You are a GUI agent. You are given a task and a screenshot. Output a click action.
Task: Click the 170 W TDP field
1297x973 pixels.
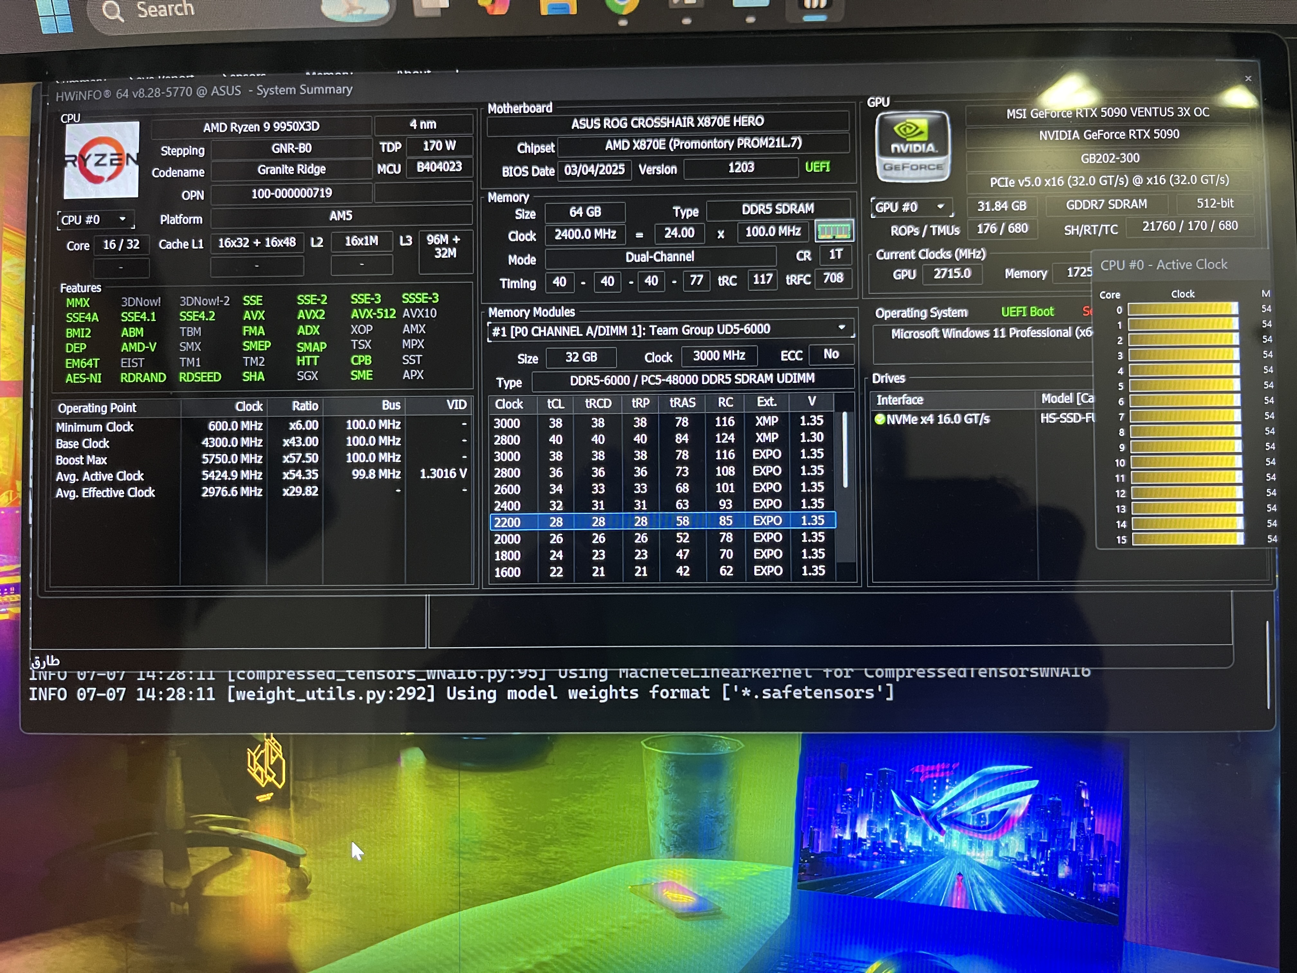point(439,146)
